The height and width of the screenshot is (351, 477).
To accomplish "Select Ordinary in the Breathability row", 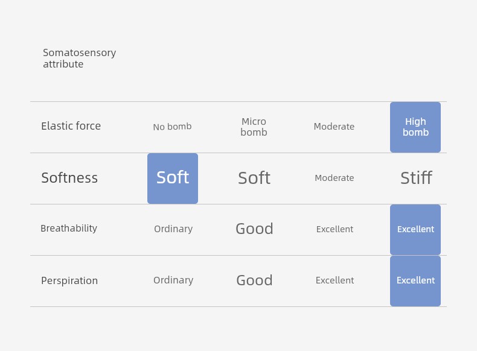I will [x=173, y=229].
